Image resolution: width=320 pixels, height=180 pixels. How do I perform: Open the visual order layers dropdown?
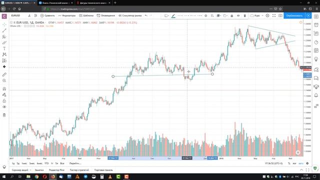point(218,15)
